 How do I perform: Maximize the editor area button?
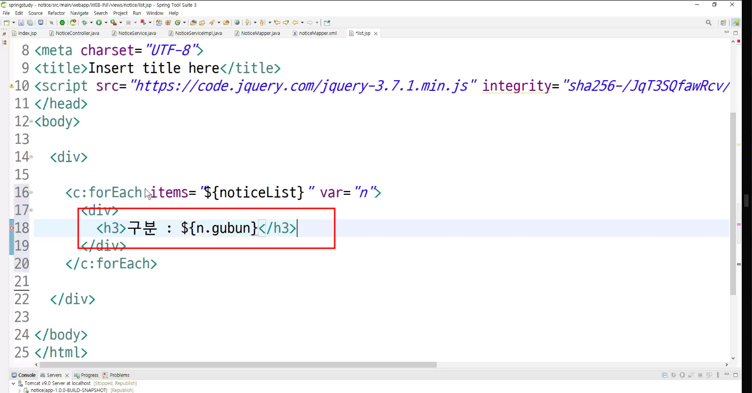[735, 33]
